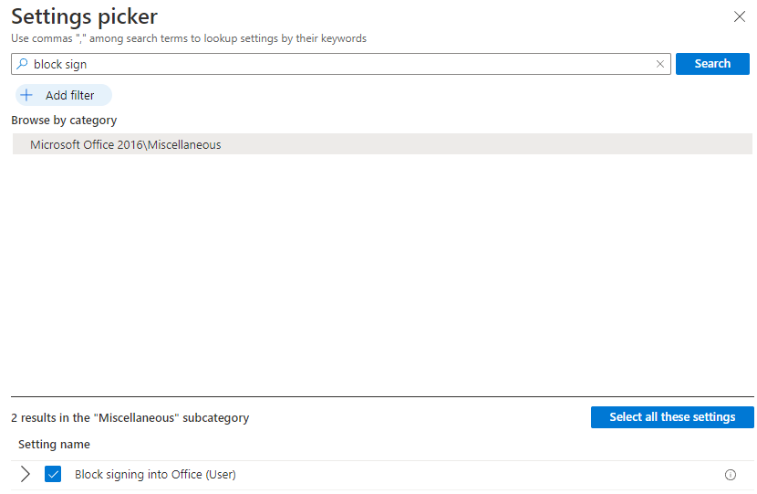Viewport: 757px width, 494px height.
Task: Close the Settings picker panel
Action: [x=739, y=16]
